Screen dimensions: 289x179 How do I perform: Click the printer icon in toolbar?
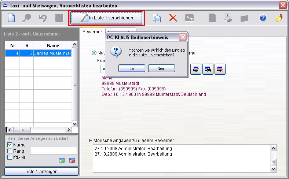(x=228, y=18)
